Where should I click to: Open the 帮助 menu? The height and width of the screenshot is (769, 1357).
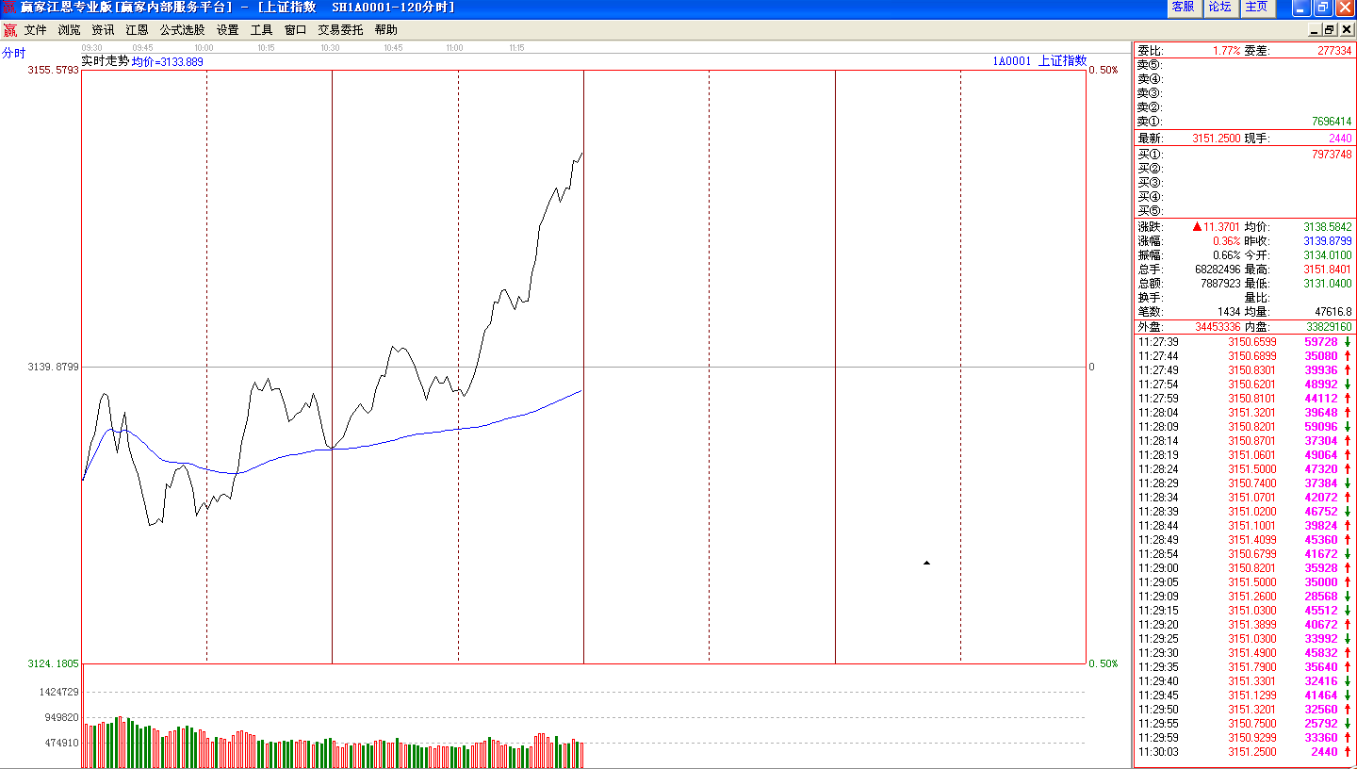click(x=385, y=30)
